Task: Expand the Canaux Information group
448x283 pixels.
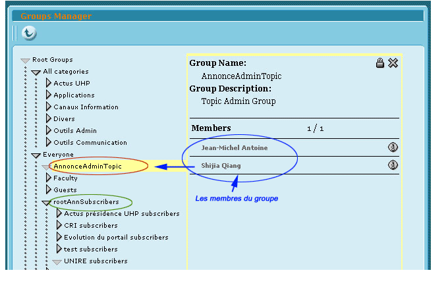Action: point(49,107)
